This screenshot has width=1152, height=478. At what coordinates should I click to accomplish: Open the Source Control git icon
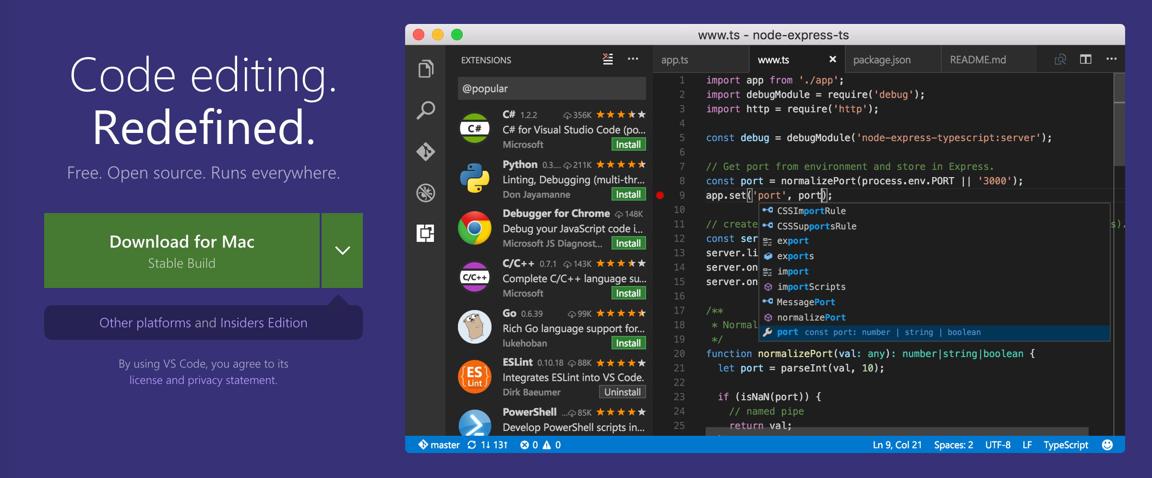(x=426, y=152)
